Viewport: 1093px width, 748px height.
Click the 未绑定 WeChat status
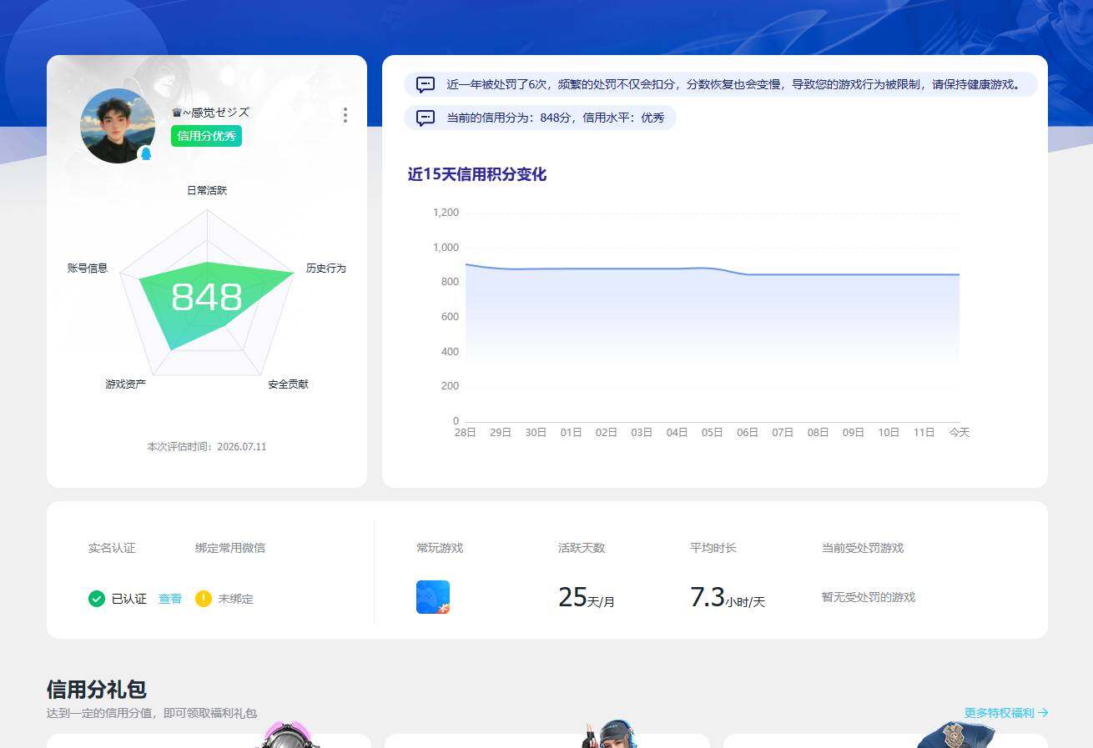(236, 599)
